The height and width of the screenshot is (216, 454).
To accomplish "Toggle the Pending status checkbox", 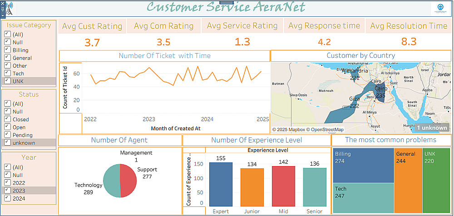I will (7, 135).
